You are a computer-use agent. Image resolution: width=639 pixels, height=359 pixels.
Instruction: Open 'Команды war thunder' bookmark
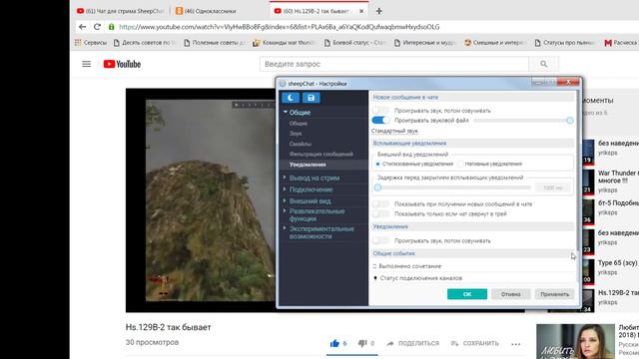(285, 42)
